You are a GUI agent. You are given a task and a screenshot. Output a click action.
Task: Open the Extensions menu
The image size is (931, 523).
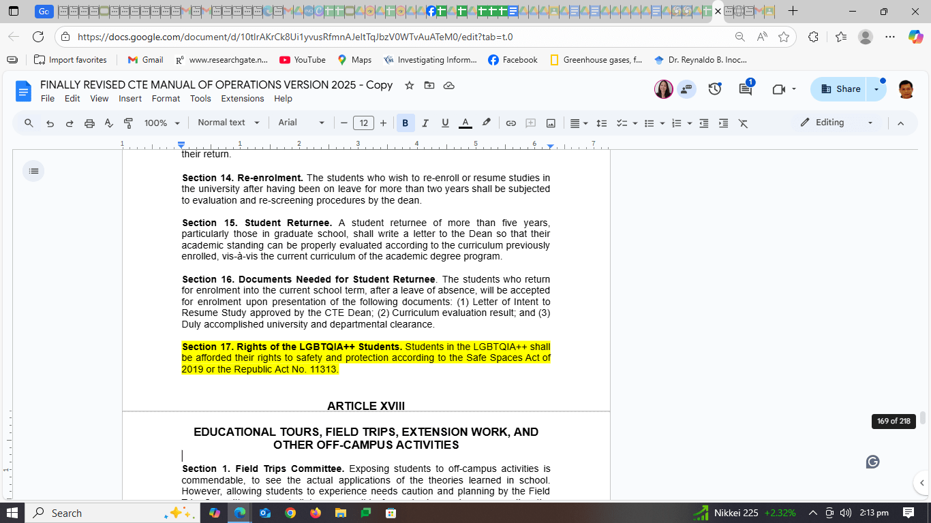[x=242, y=99]
